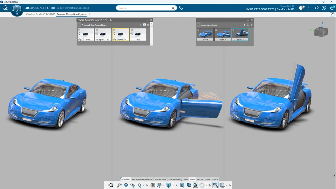Image resolution: width=336 pixels, height=189 pixels.
Task: Open the 3DEXPERIENCE compass
Action: pos(17,10)
